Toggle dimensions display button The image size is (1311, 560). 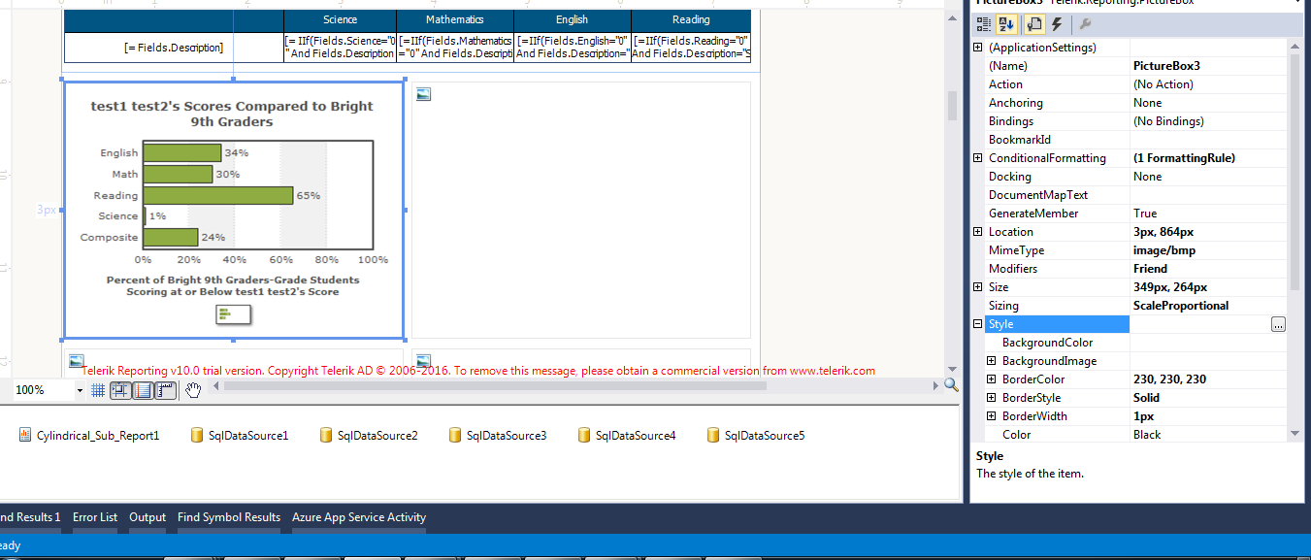point(143,390)
